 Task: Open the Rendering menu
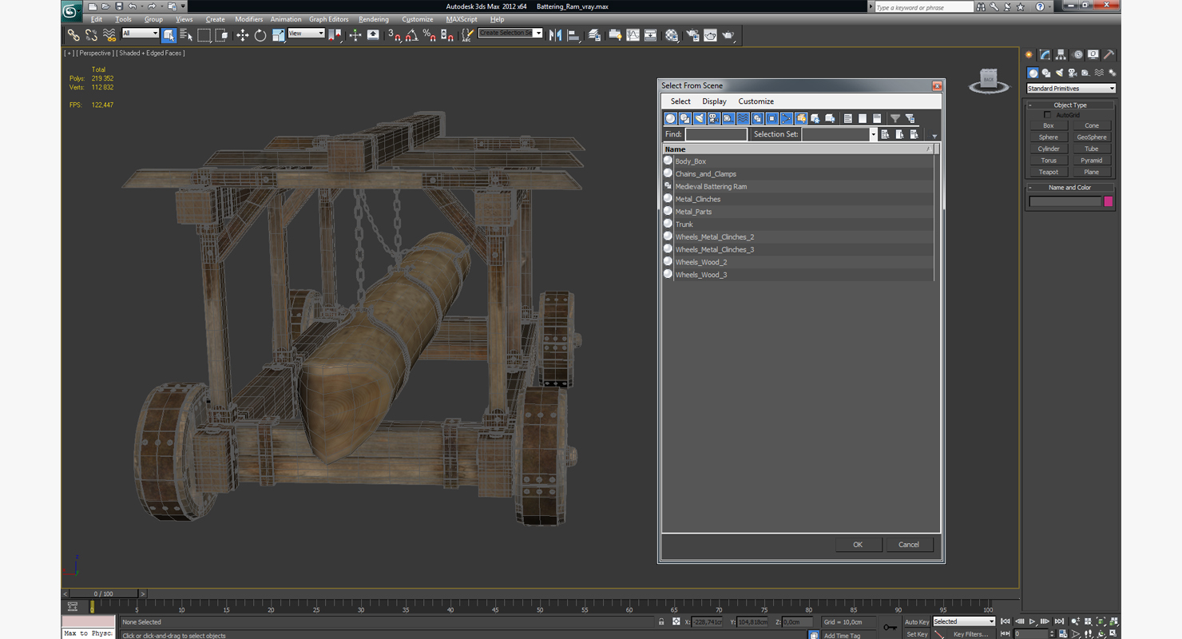(x=374, y=19)
